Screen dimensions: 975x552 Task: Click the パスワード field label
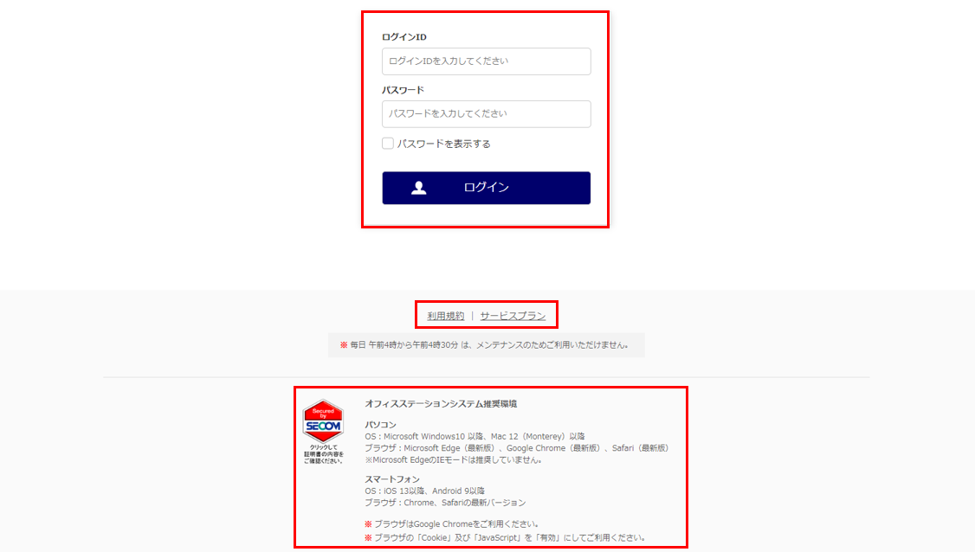(403, 89)
